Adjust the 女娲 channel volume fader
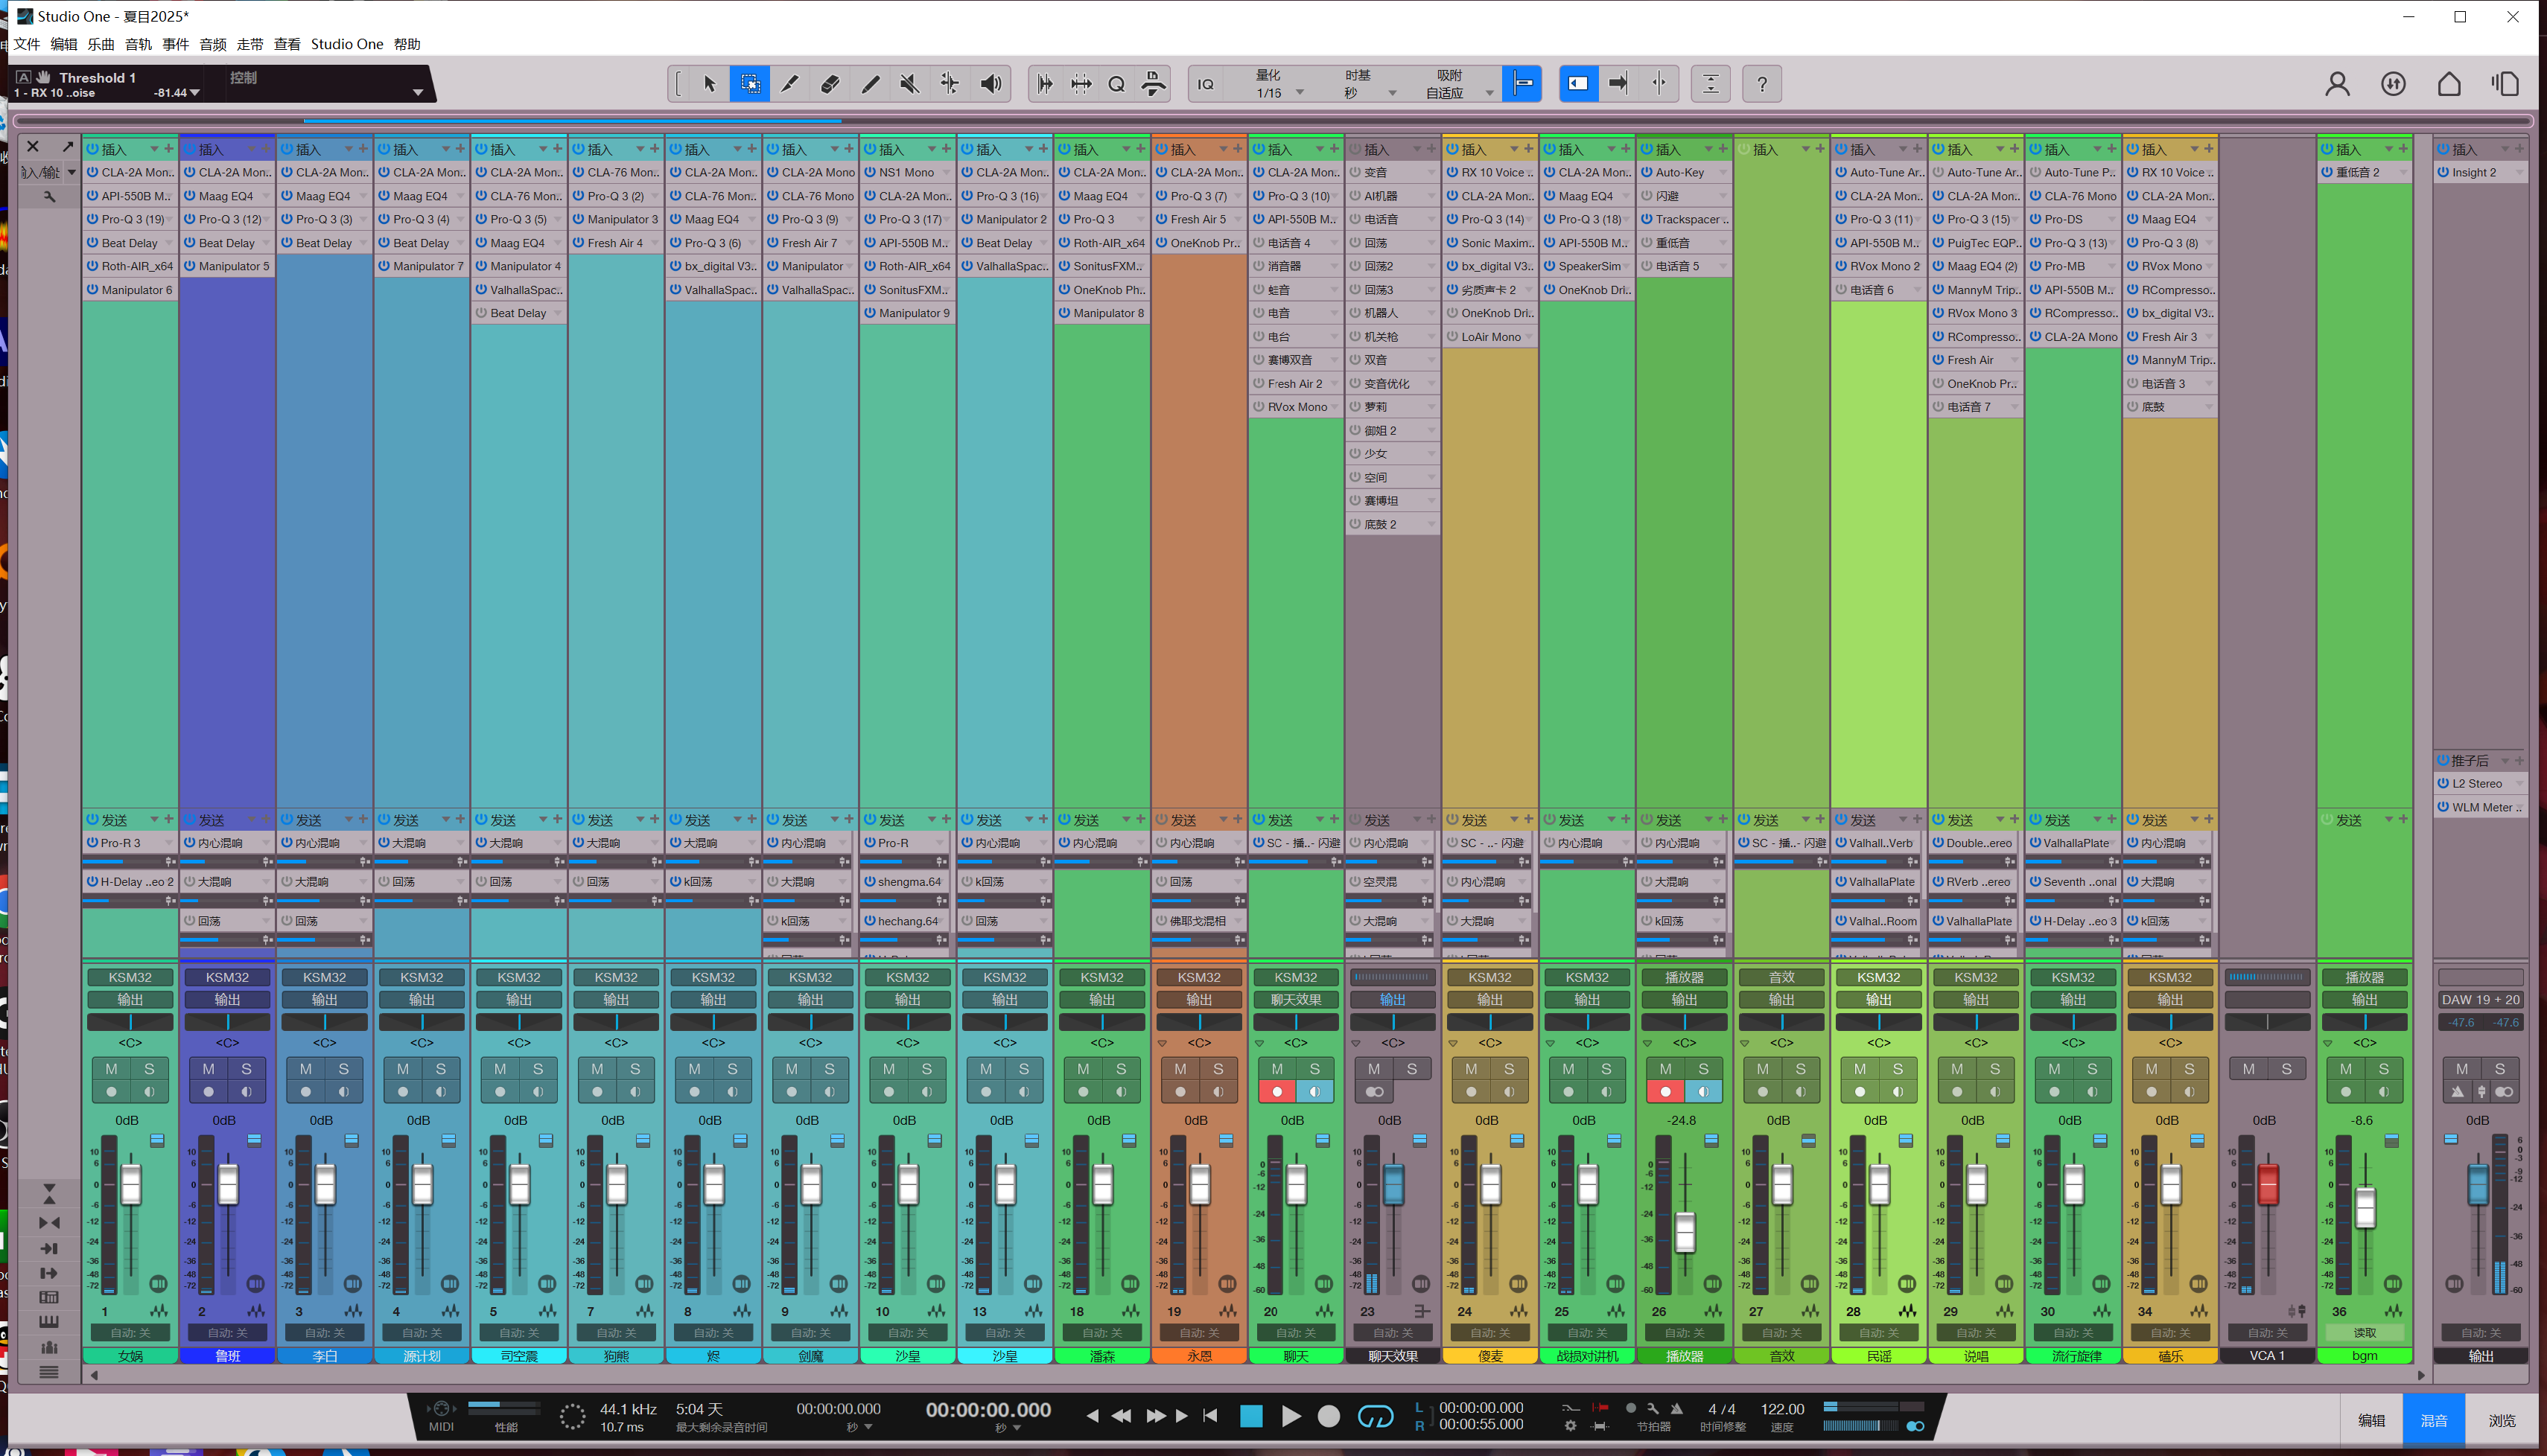2547x1456 pixels. pos(131,1185)
